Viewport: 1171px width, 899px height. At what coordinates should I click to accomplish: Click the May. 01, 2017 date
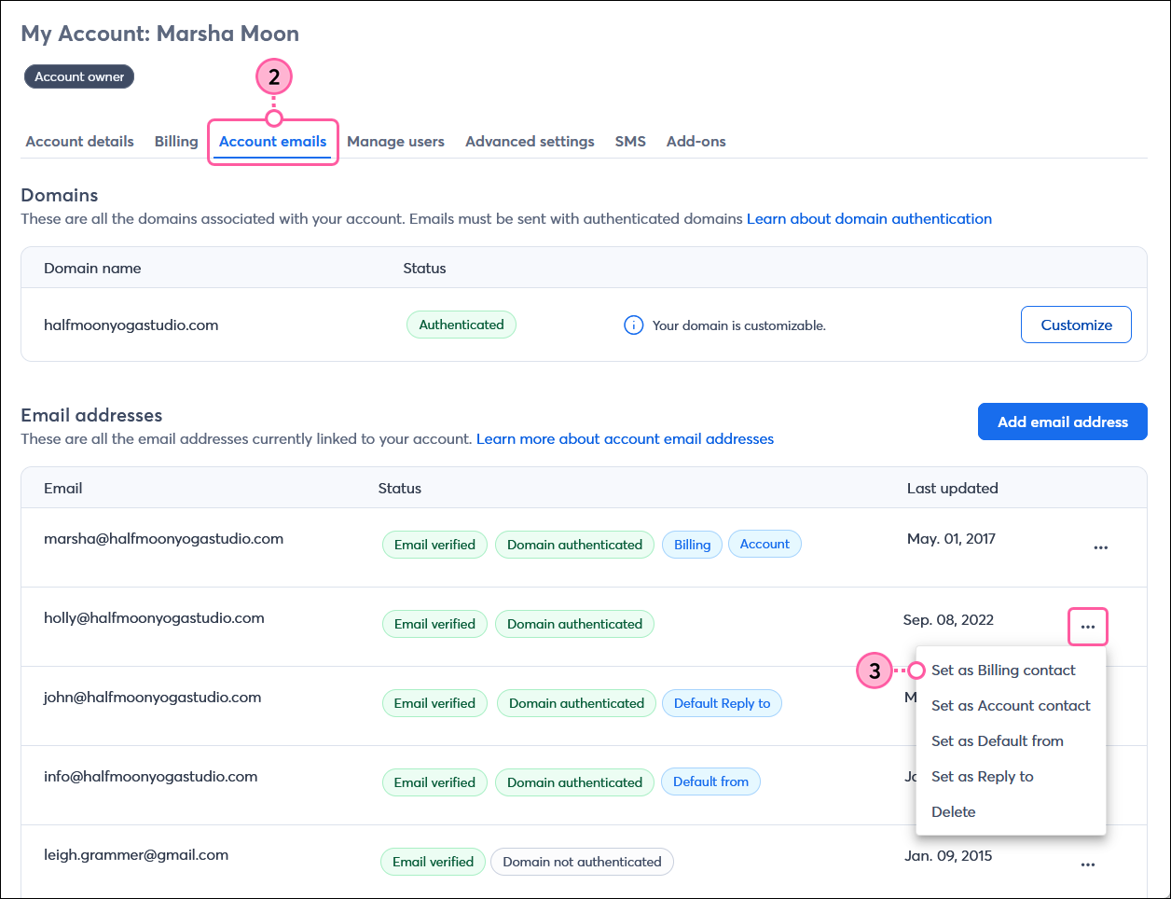[951, 539]
